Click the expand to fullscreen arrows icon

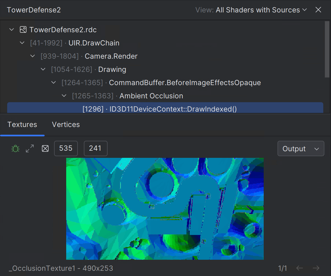[30, 149]
